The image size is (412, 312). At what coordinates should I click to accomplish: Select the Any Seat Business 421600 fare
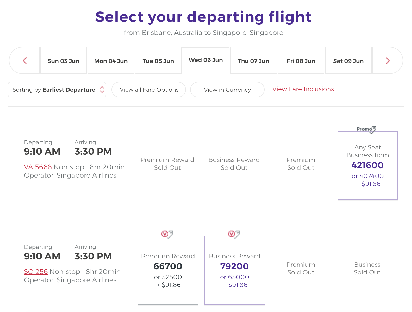pyautogui.click(x=368, y=166)
